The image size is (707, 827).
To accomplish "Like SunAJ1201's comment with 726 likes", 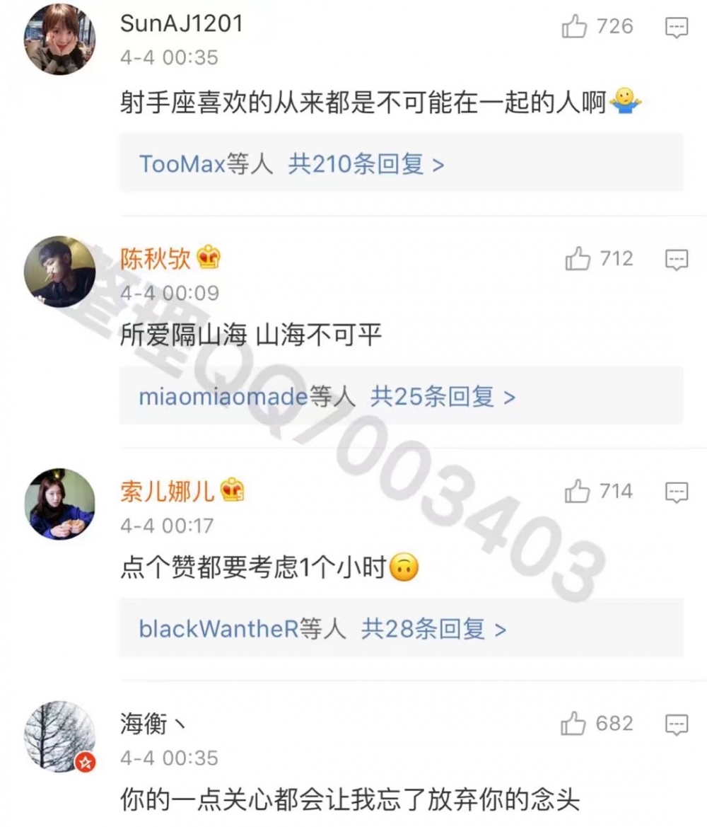I will pyautogui.click(x=574, y=26).
